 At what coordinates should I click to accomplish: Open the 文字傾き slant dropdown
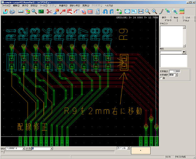point(176,75)
